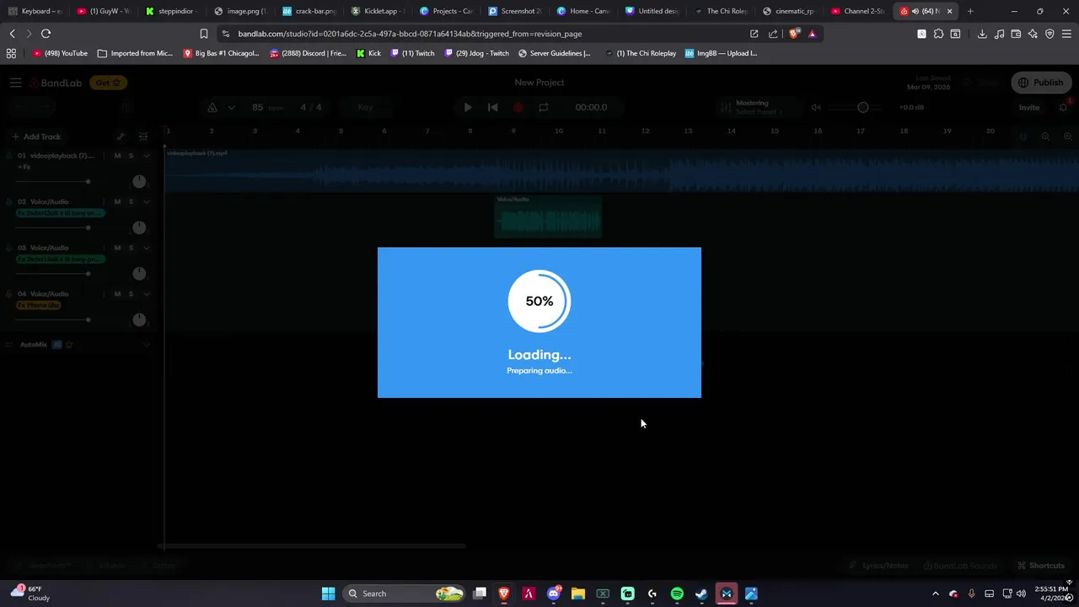Open Spotify from the taskbar
1079x607 pixels.
click(677, 594)
